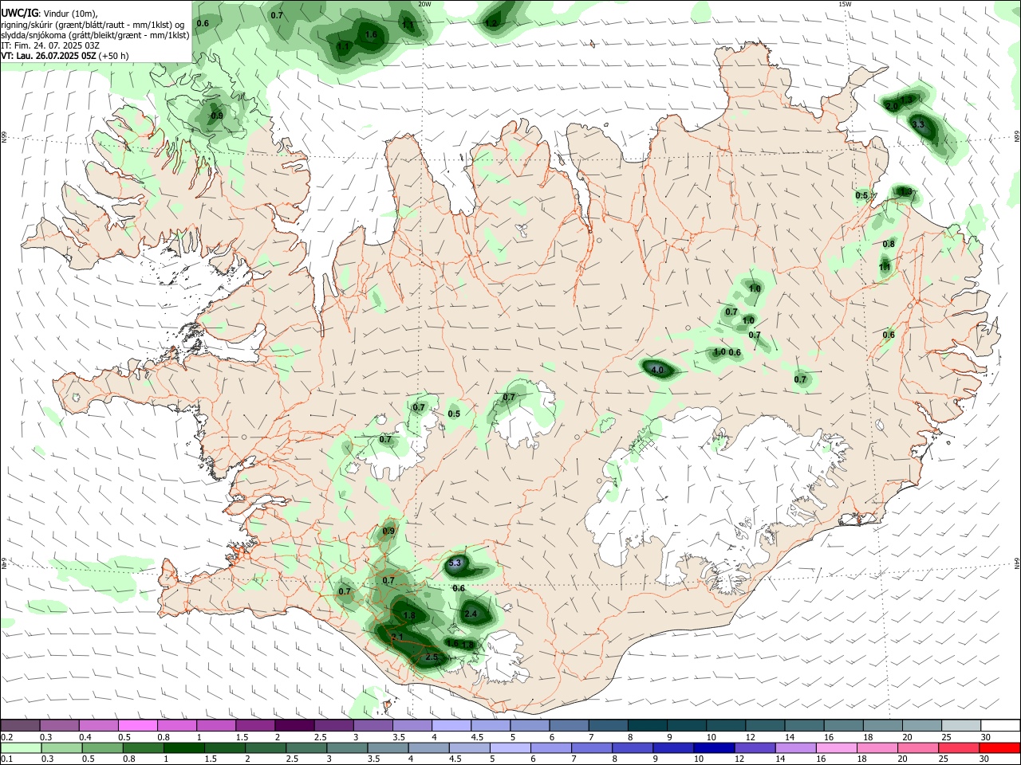Pick the white snow swatch past 30
The height and width of the screenshot is (765, 1021).
(999, 725)
